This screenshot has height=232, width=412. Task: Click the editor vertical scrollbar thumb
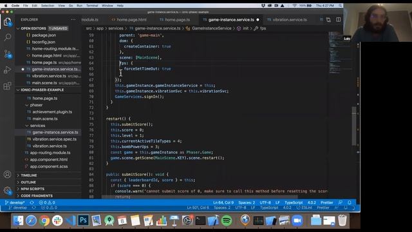pos(354,126)
